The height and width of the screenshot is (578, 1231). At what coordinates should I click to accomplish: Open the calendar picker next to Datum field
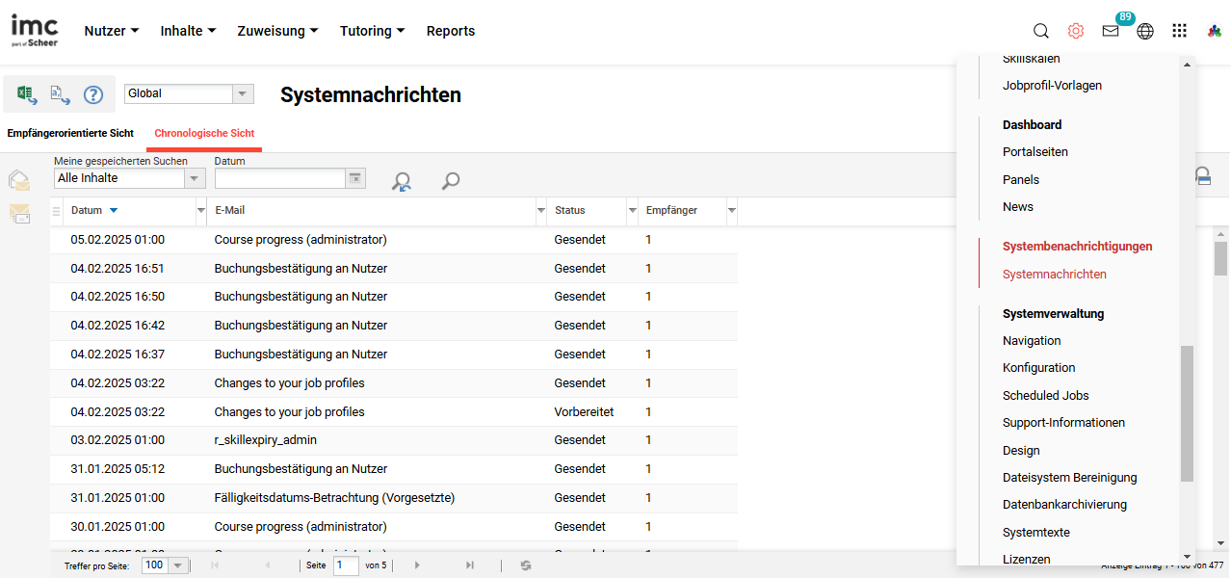(354, 178)
